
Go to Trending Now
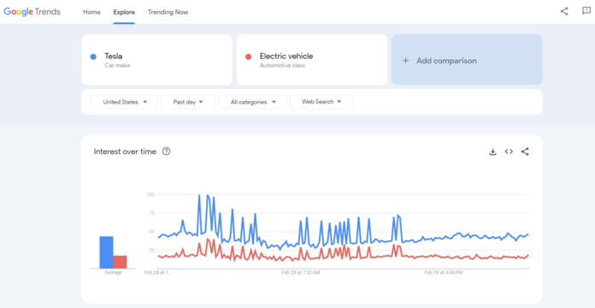(168, 12)
